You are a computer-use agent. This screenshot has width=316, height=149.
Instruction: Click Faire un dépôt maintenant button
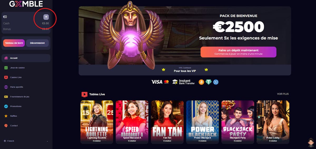point(238,52)
